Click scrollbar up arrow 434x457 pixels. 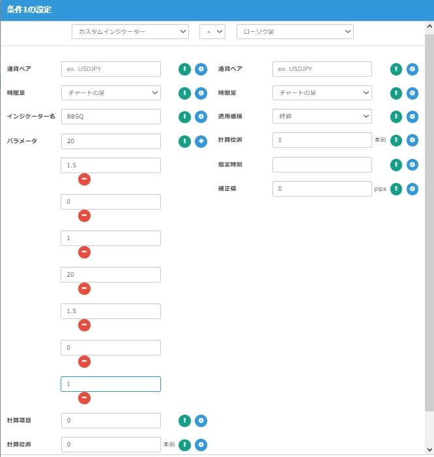click(429, 27)
